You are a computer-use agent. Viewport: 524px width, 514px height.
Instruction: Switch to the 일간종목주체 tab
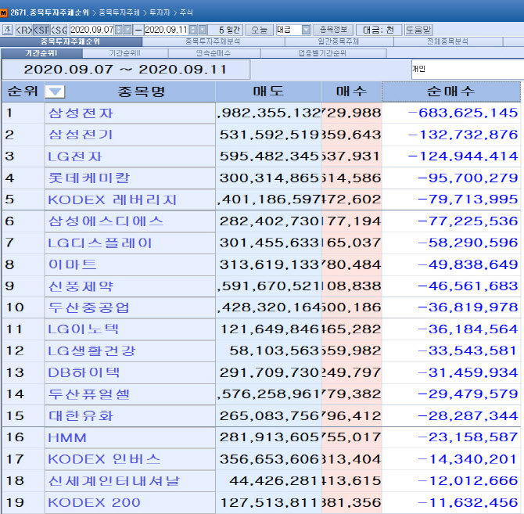coord(339,41)
